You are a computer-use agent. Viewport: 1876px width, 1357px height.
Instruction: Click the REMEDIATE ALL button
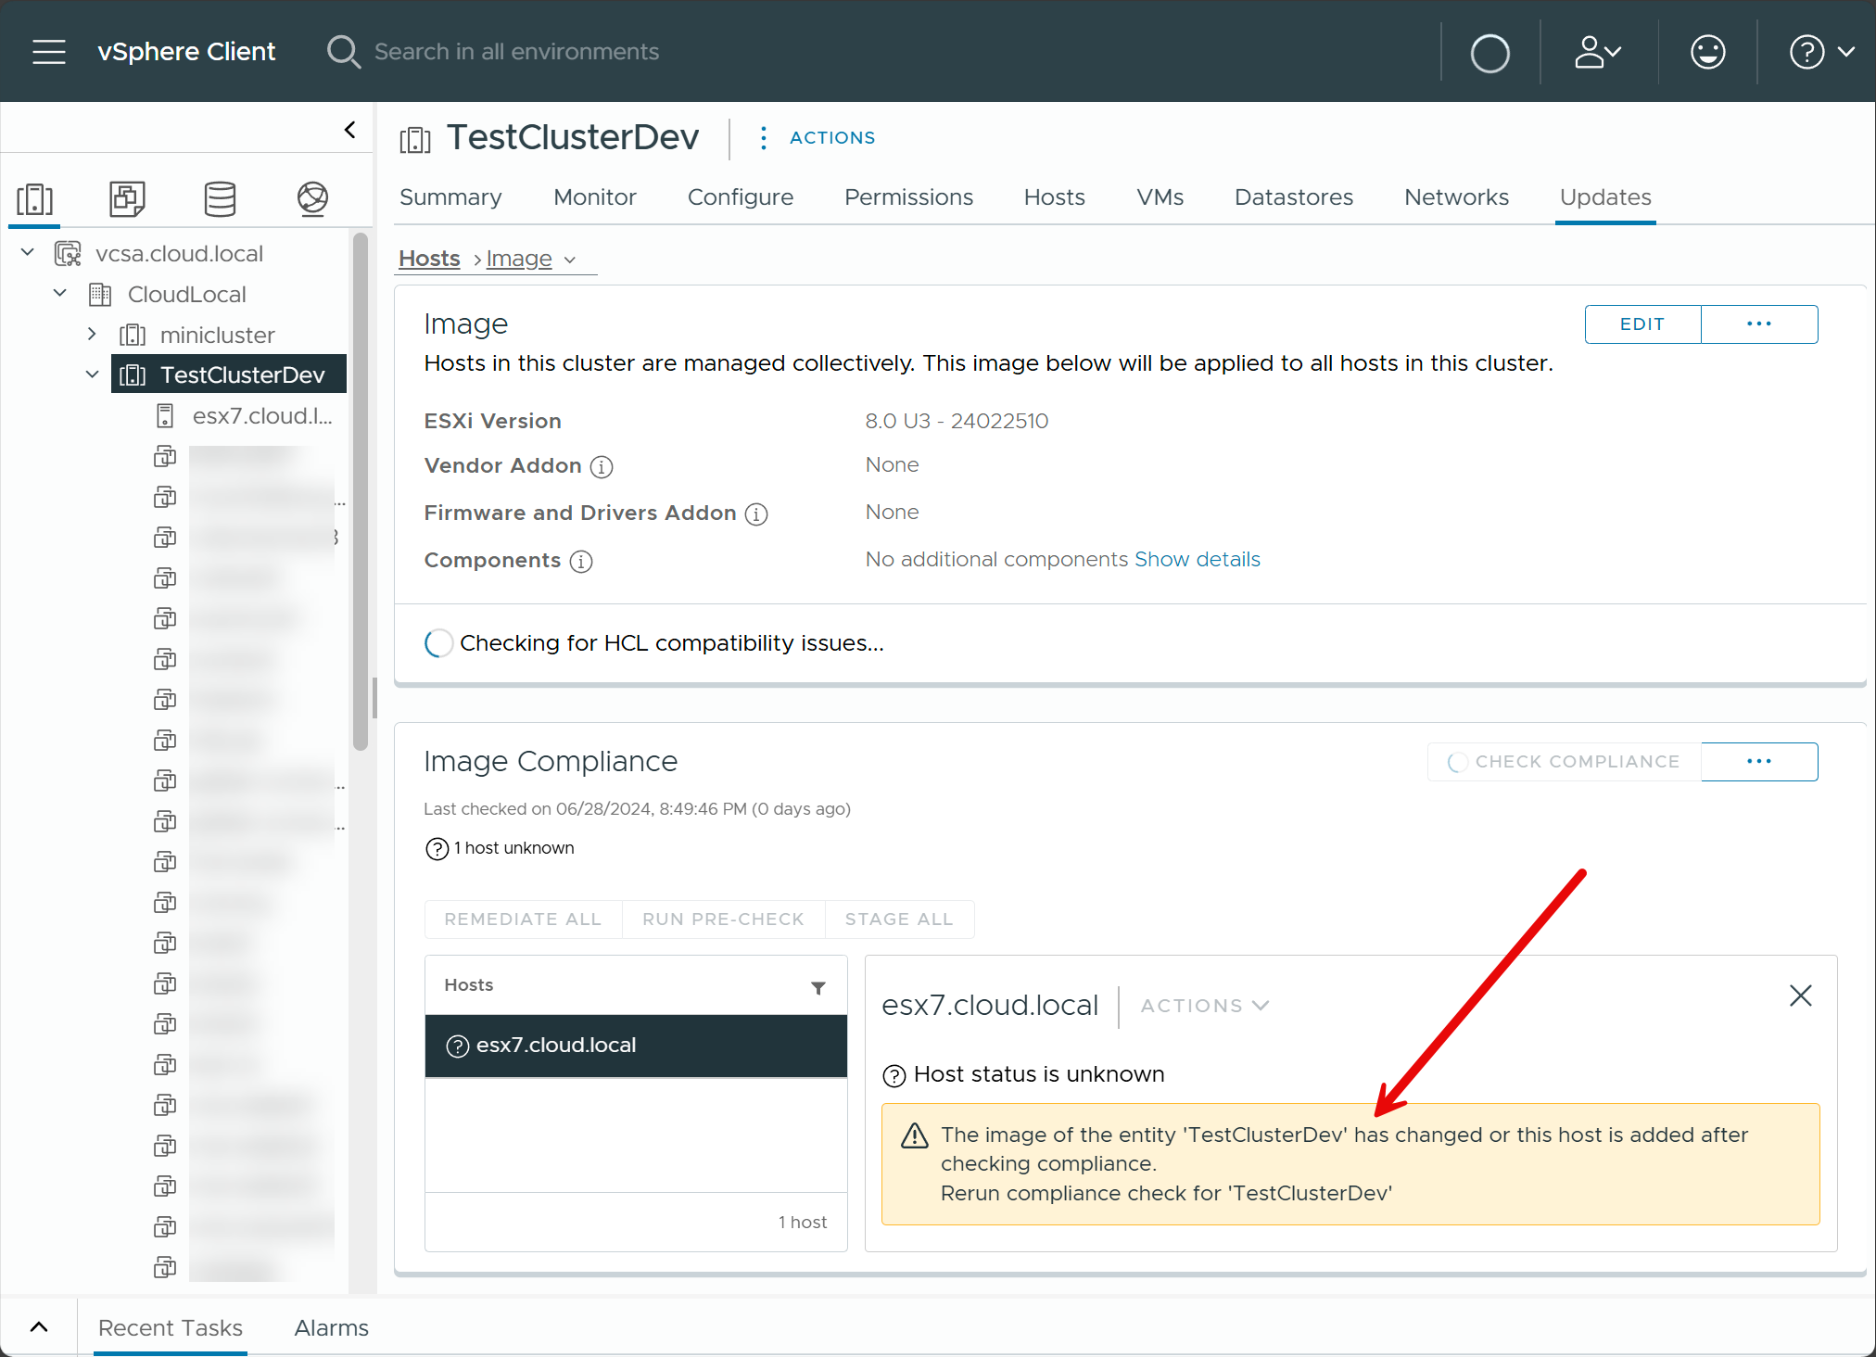coord(522,919)
